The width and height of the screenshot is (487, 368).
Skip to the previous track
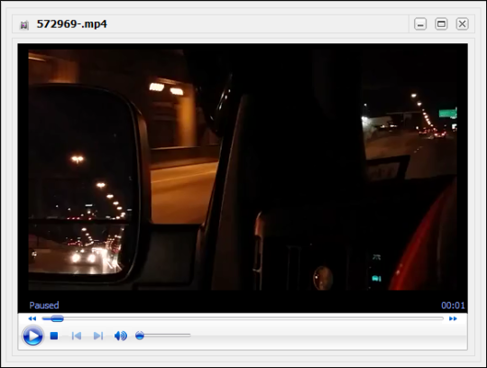(x=77, y=336)
